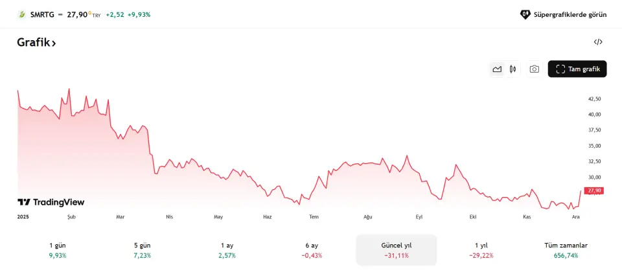Click the SMRTG symbol logo icon
This screenshot has width=622, height=276.
(22, 14)
